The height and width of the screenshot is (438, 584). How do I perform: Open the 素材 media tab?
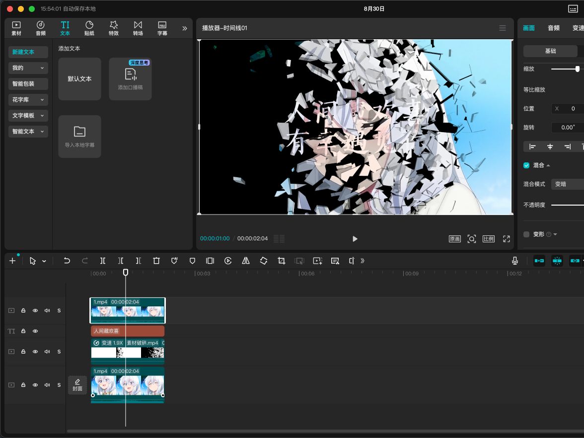[16, 28]
